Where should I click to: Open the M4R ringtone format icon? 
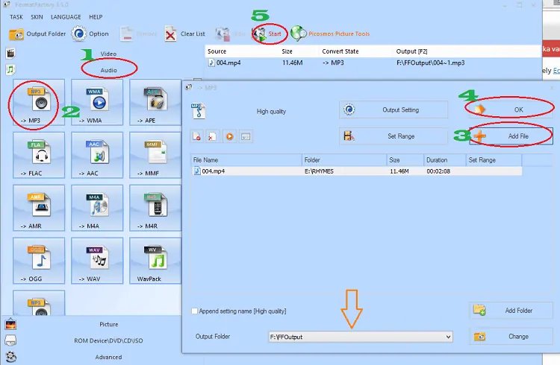153,207
